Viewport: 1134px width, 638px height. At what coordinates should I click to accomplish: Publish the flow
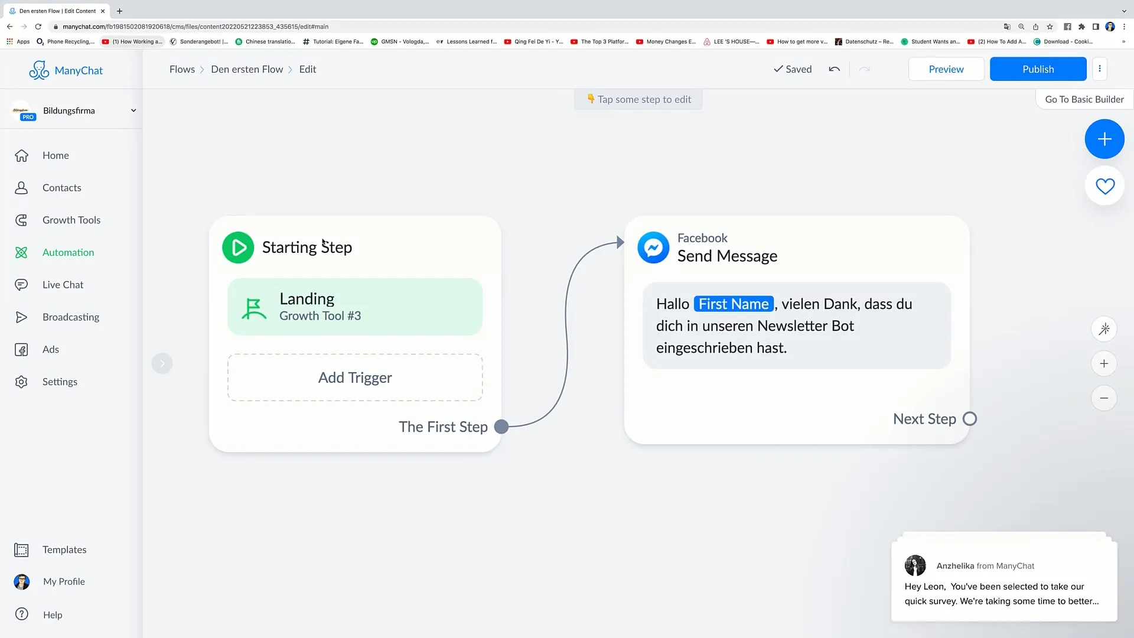1038,69
